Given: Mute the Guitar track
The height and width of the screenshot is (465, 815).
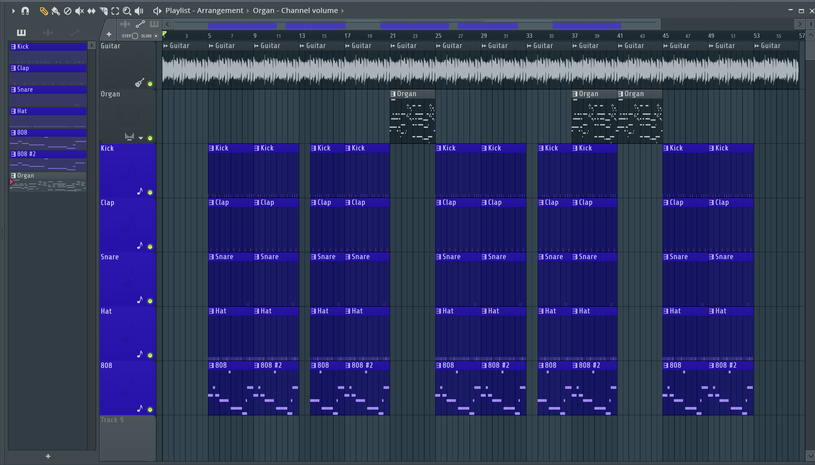Looking at the screenshot, I should [x=150, y=84].
